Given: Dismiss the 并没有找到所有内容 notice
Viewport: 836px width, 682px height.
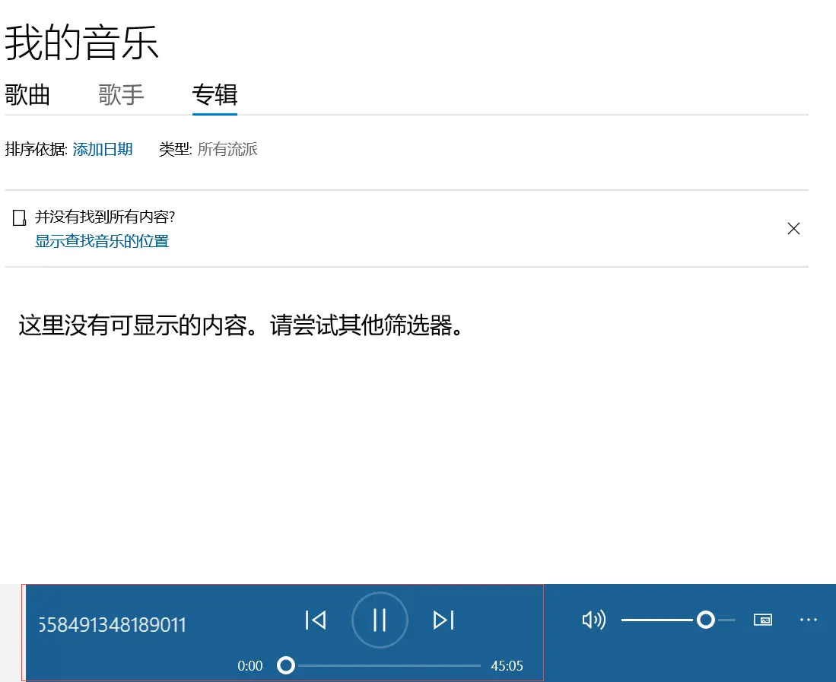Looking at the screenshot, I should point(793,229).
